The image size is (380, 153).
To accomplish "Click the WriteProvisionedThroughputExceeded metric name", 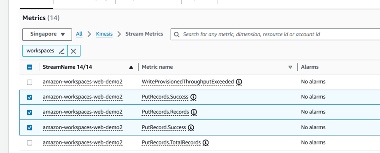I will [x=188, y=82].
